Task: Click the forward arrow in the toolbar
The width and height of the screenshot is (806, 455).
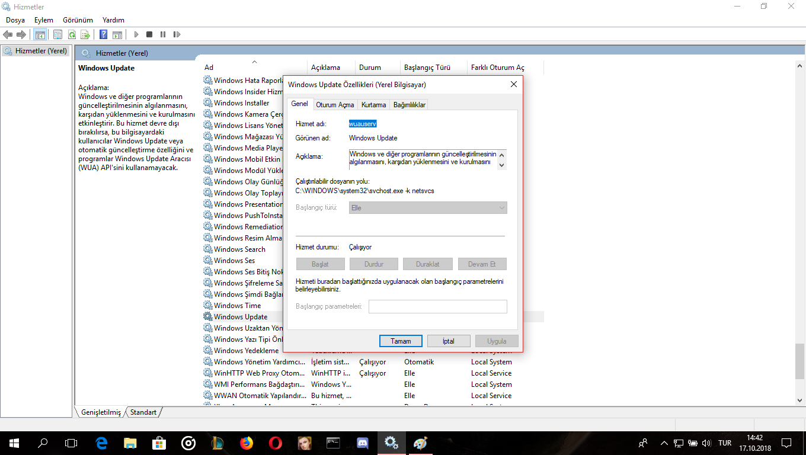Action: pos(21,34)
